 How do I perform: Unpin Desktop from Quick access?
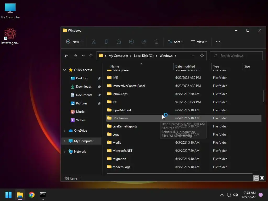[99, 78]
